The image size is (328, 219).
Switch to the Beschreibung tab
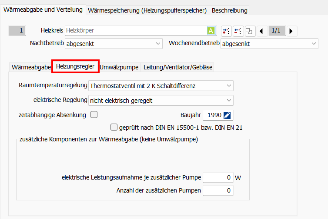coord(229,10)
